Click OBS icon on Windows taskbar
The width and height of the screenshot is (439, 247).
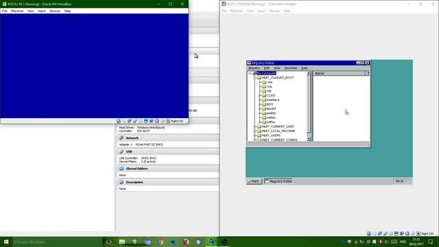tap(224, 242)
